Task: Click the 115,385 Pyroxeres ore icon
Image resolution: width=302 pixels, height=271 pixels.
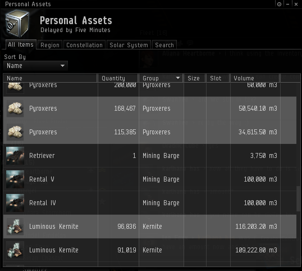Action: [x=15, y=132]
